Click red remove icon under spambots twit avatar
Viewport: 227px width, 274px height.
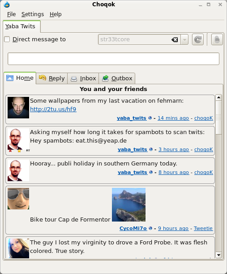click(10, 151)
